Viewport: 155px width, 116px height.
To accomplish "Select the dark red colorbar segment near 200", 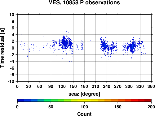I will [x=148, y=101].
